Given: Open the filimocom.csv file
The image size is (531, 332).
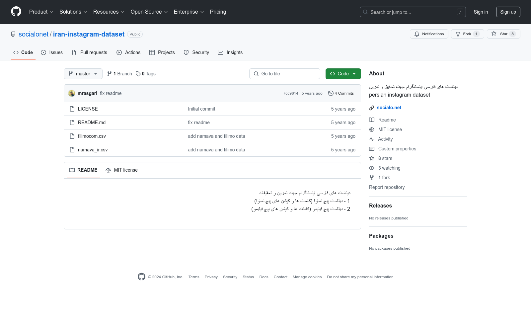Looking at the screenshot, I should click(92, 136).
